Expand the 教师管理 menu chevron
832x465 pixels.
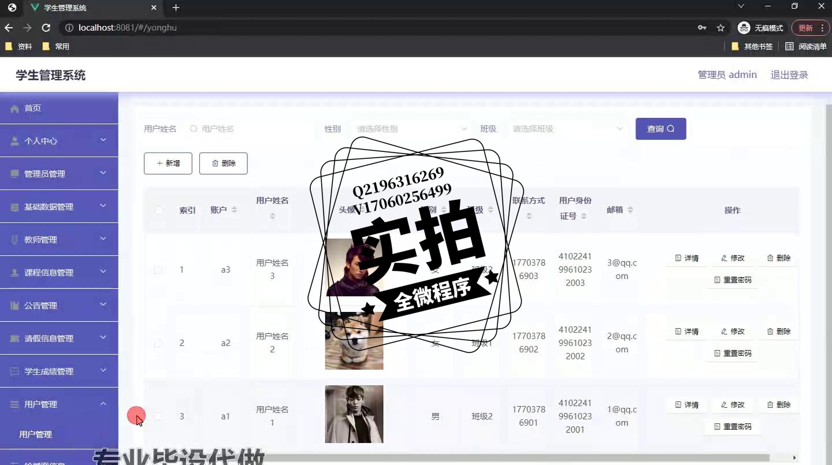pos(103,239)
